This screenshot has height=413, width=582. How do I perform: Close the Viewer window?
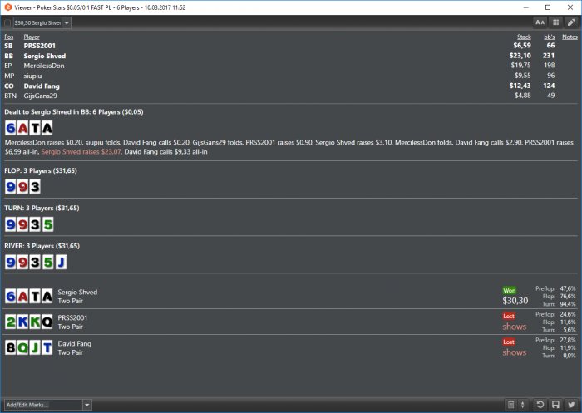click(570, 7)
